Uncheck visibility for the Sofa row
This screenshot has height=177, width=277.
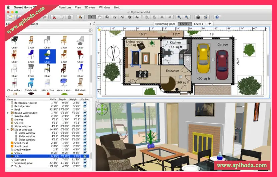pos(85,156)
